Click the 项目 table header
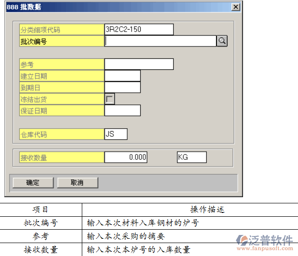 click(40, 210)
